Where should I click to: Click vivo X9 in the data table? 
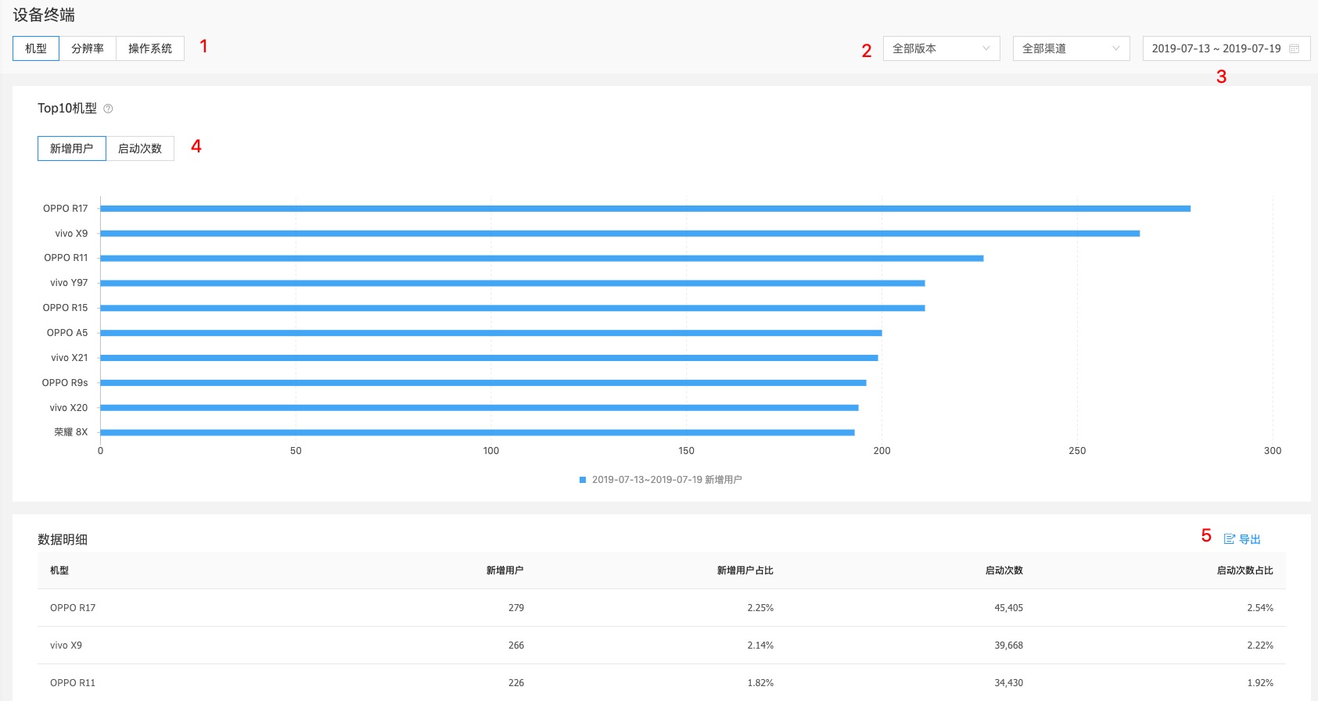66,646
